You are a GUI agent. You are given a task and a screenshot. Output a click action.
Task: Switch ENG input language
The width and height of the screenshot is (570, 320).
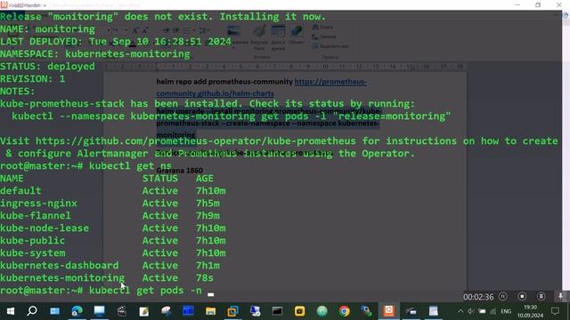coord(506,311)
